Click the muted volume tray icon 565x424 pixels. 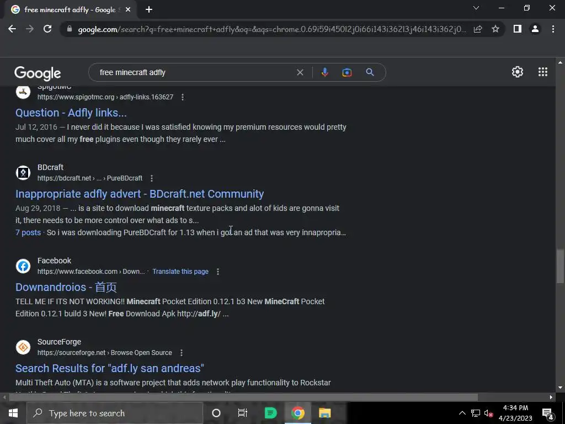pyautogui.click(x=488, y=413)
